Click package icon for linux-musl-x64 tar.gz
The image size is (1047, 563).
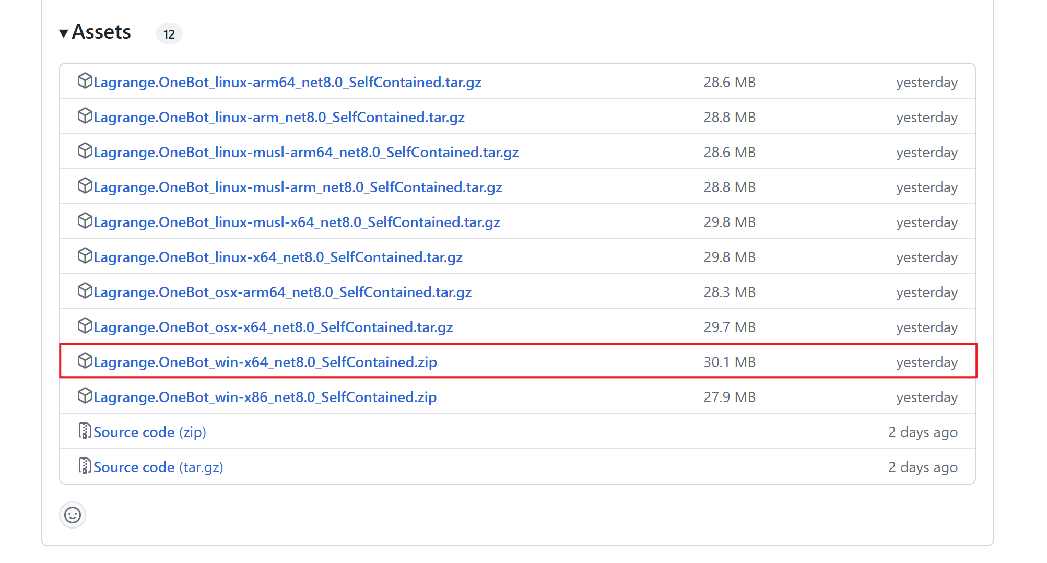point(85,221)
